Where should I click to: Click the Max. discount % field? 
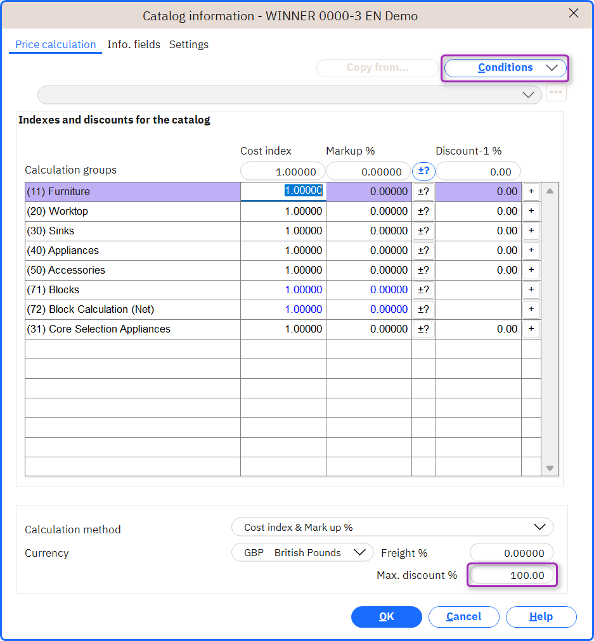pyautogui.click(x=512, y=575)
